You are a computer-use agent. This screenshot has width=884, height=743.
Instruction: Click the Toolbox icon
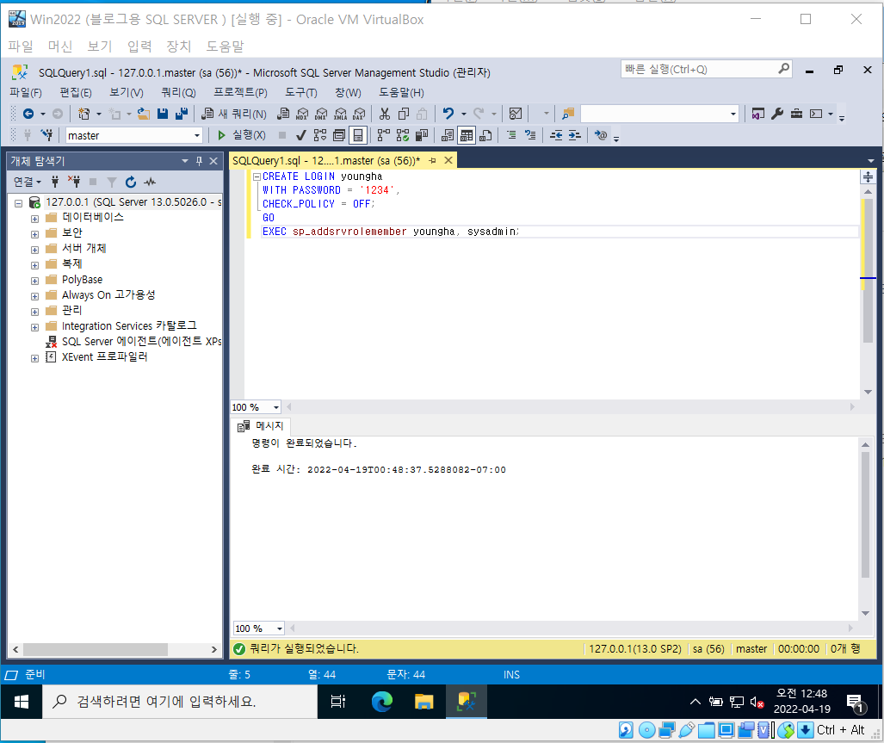796,114
